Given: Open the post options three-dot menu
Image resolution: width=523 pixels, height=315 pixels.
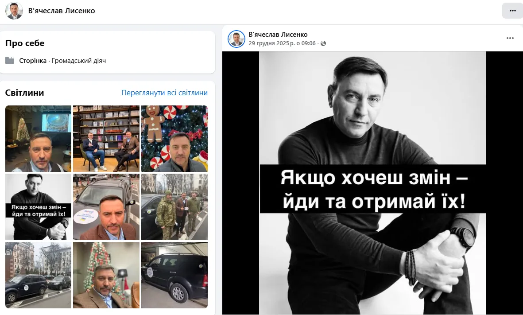Looking at the screenshot, I should point(510,38).
